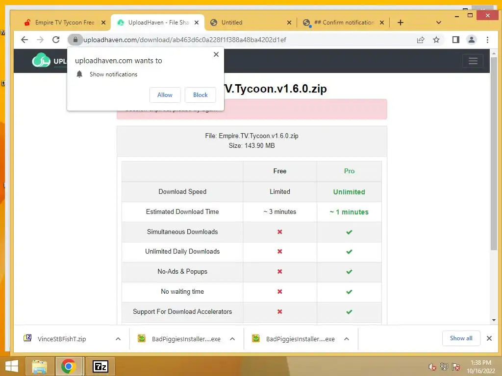Click the Size: 143.90 MB text
Viewport: 502px width, 376px height.
[251, 146]
